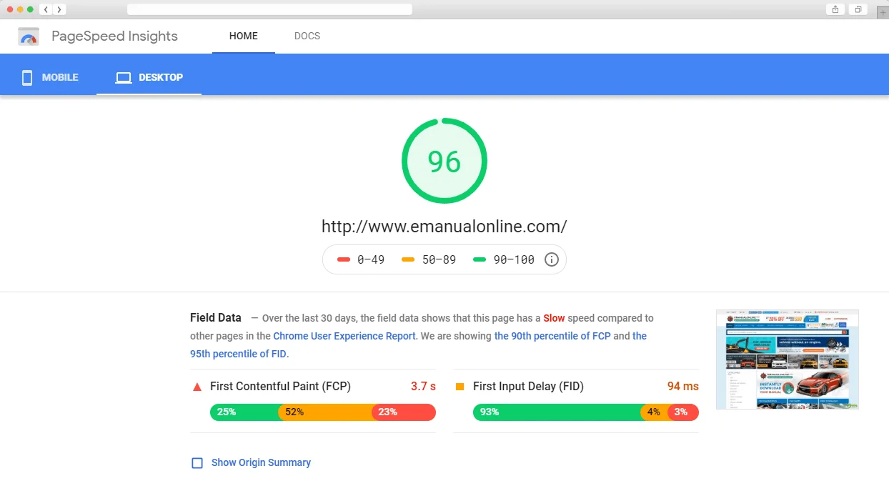Click the red Slow speed word
Viewport: 889px width, 496px height.
(x=554, y=318)
